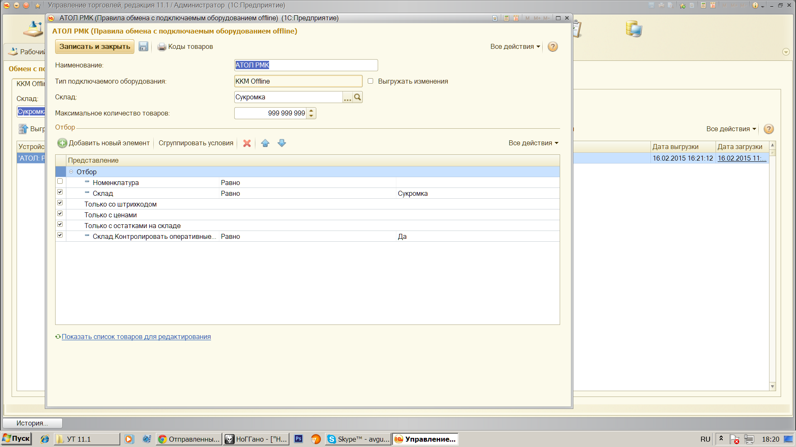Image resolution: width=796 pixels, height=447 pixels.
Task: Open Все действия dropdown in top toolbar
Action: click(515, 47)
